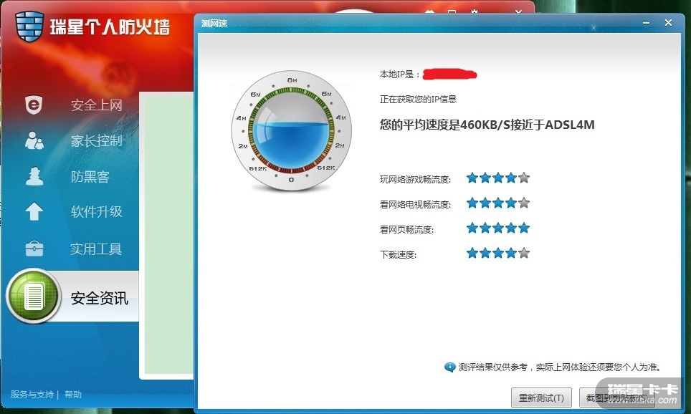Click the 截图到剪贴板 button
Viewport: 691px width, 414px height.
tap(616, 398)
